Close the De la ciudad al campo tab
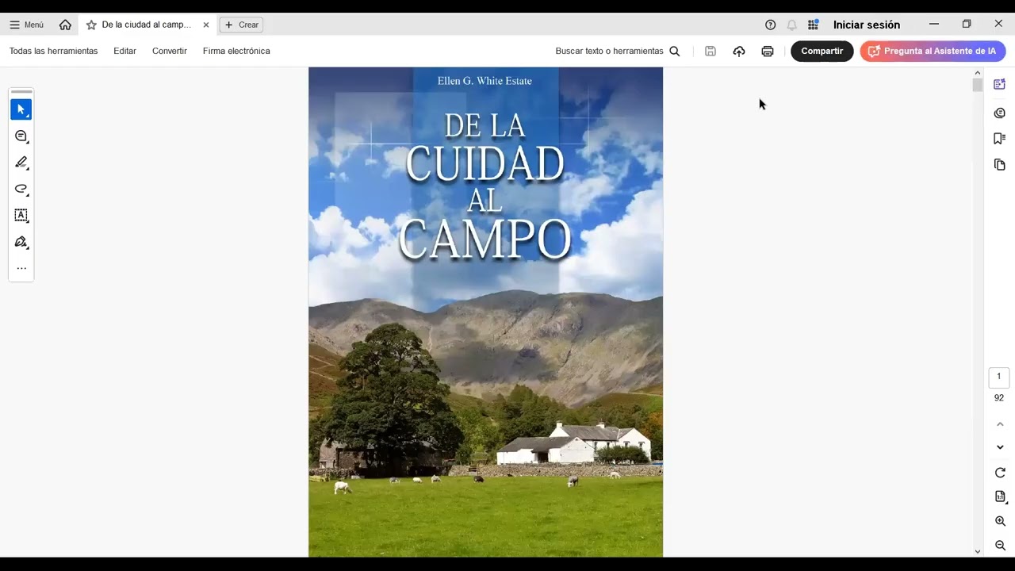This screenshot has height=571, width=1015. (206, 25)
